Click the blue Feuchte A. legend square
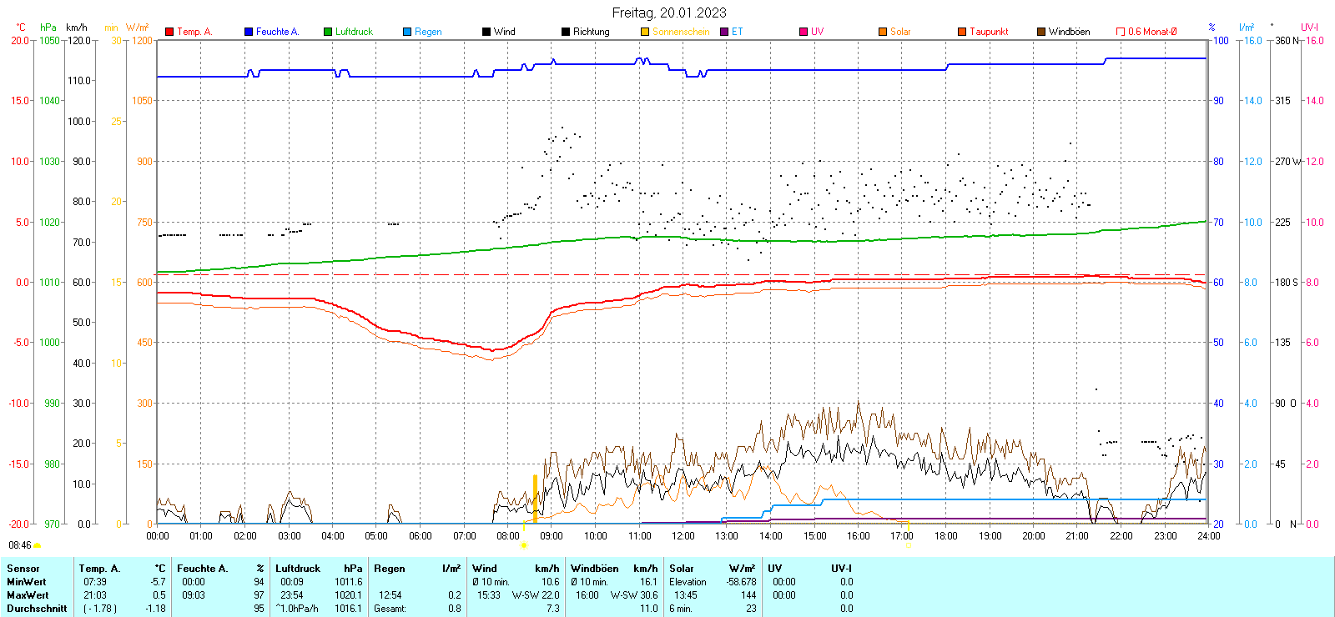This screenshot has height=617, width=1335. (x=249, y=32)
